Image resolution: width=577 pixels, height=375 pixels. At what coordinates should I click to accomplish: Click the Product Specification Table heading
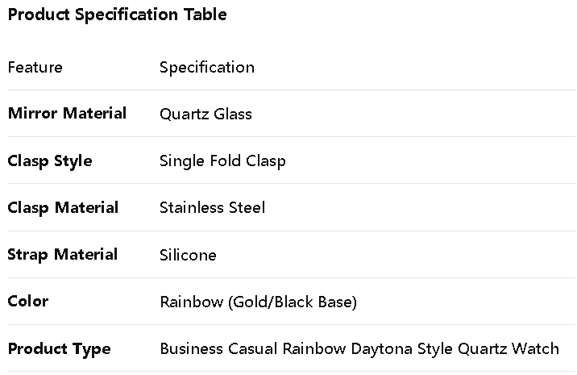tap(117, 15)
